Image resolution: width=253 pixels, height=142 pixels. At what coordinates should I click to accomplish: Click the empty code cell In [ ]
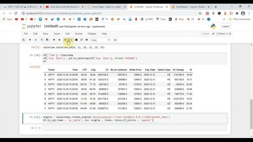point(134,128)
